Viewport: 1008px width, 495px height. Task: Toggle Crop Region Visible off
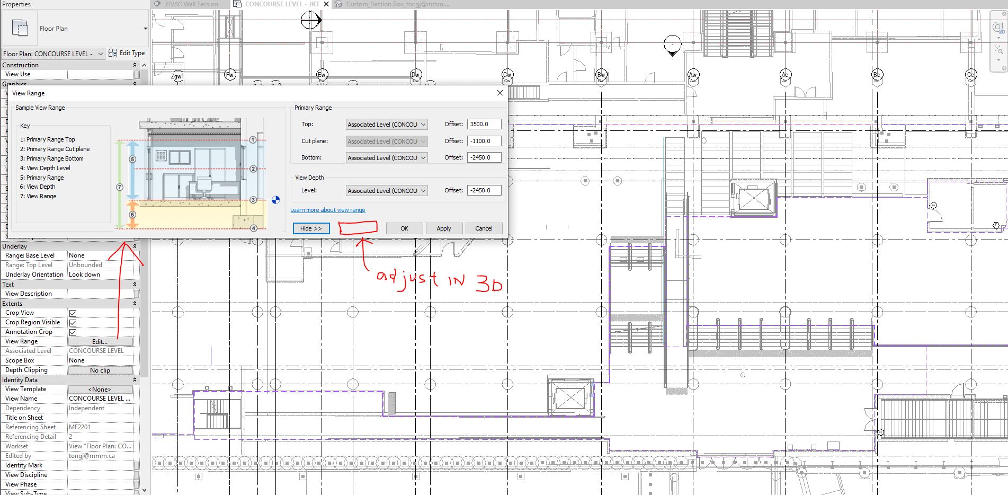click(72, 322)
